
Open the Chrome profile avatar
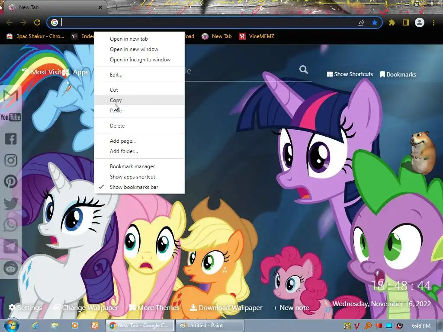coord(420,22)
